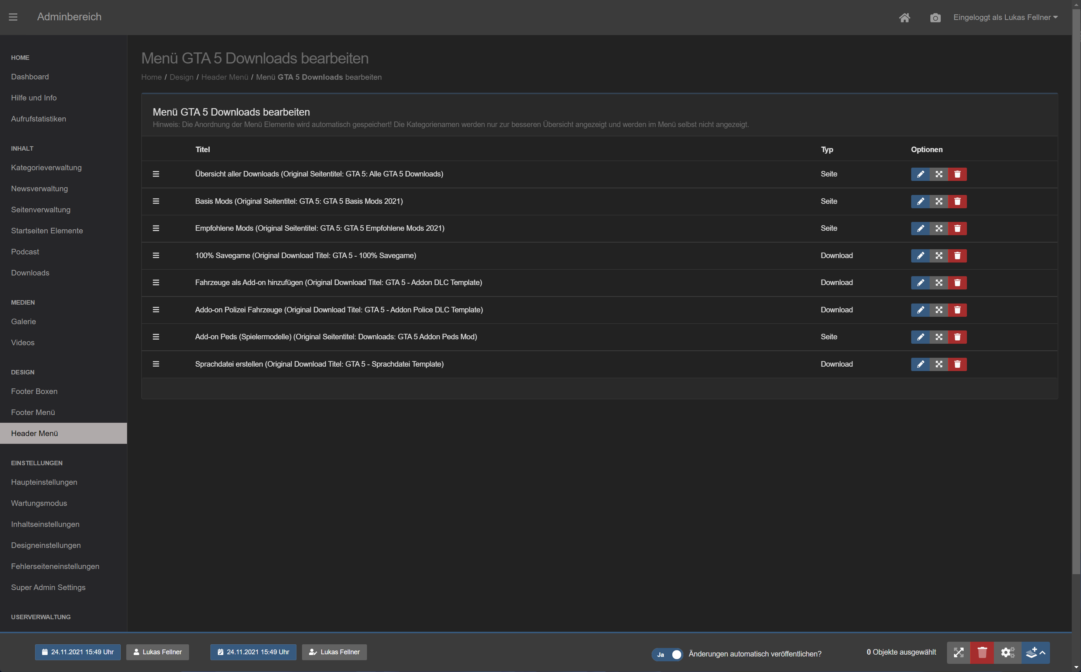
Task: Edit the 100% Savegame menu entry
Action: click(x=920, y=256)
